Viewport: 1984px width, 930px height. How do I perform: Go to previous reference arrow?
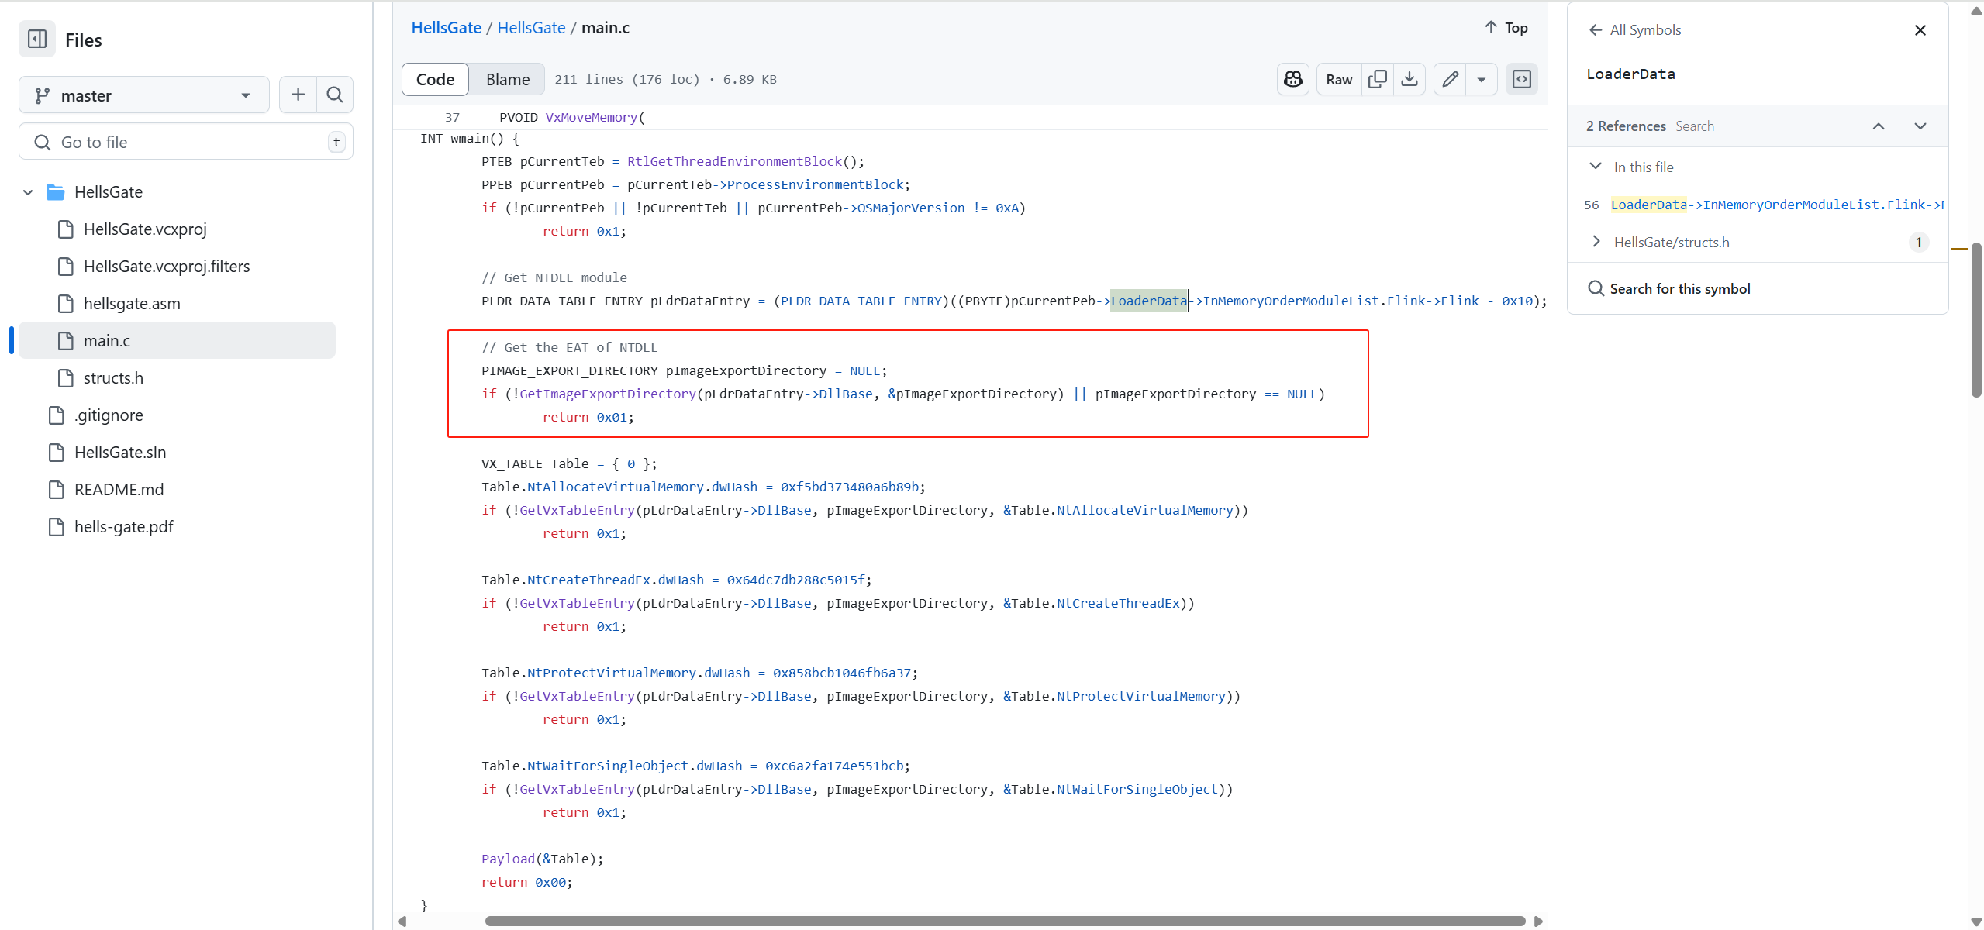[1879, 126]
